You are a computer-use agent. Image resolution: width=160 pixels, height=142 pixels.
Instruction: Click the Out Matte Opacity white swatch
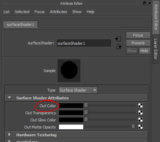[x=71, y=127]
